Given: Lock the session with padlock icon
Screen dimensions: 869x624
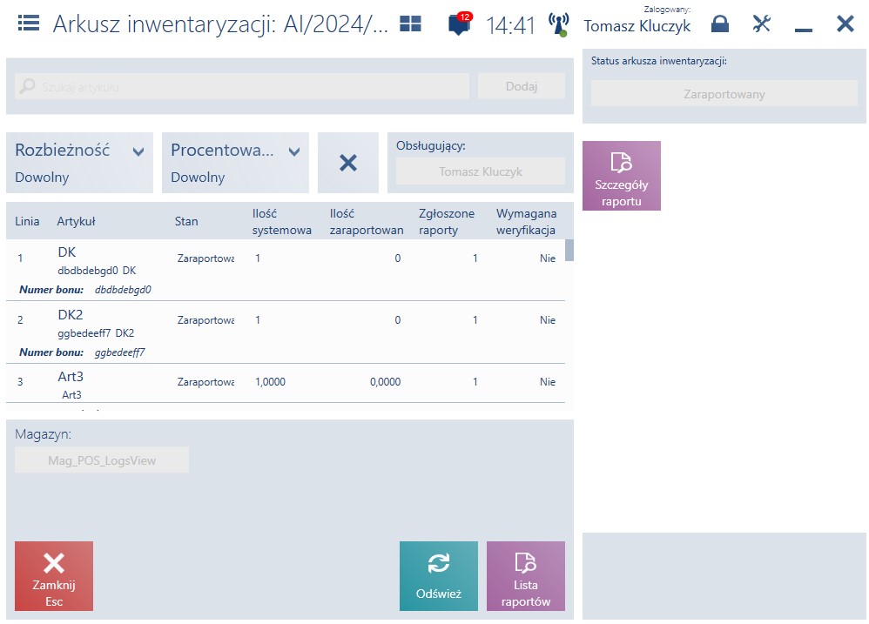Looking at the screenshot, I should (x=720, y=23).
